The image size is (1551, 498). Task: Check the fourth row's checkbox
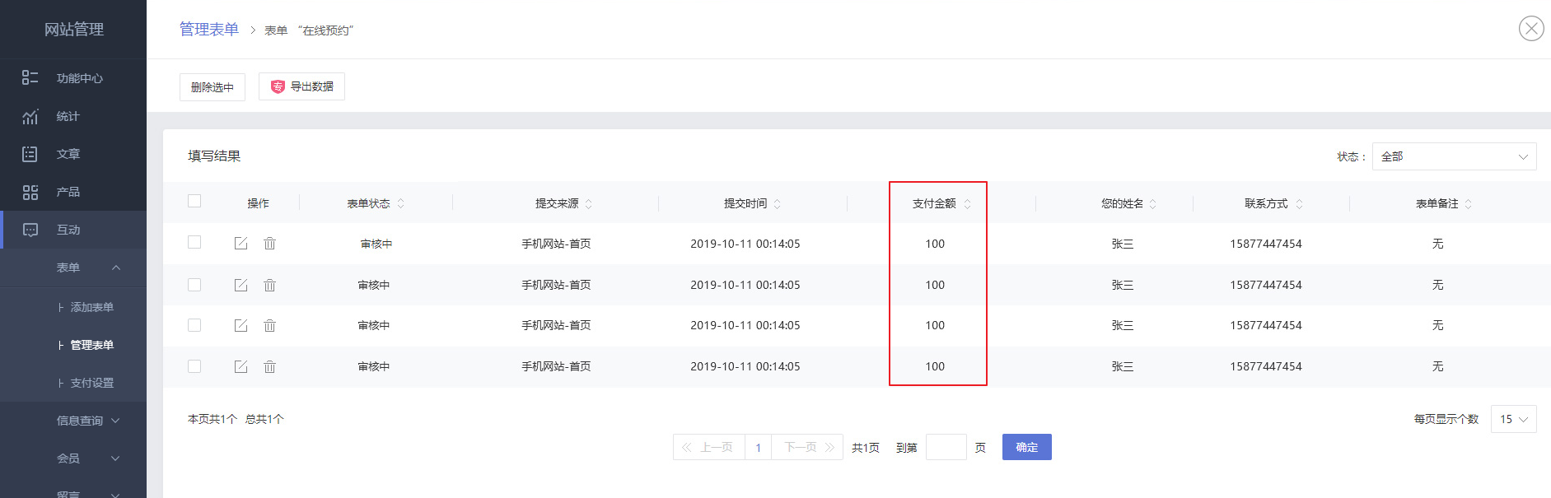click(x=194, y=366)
